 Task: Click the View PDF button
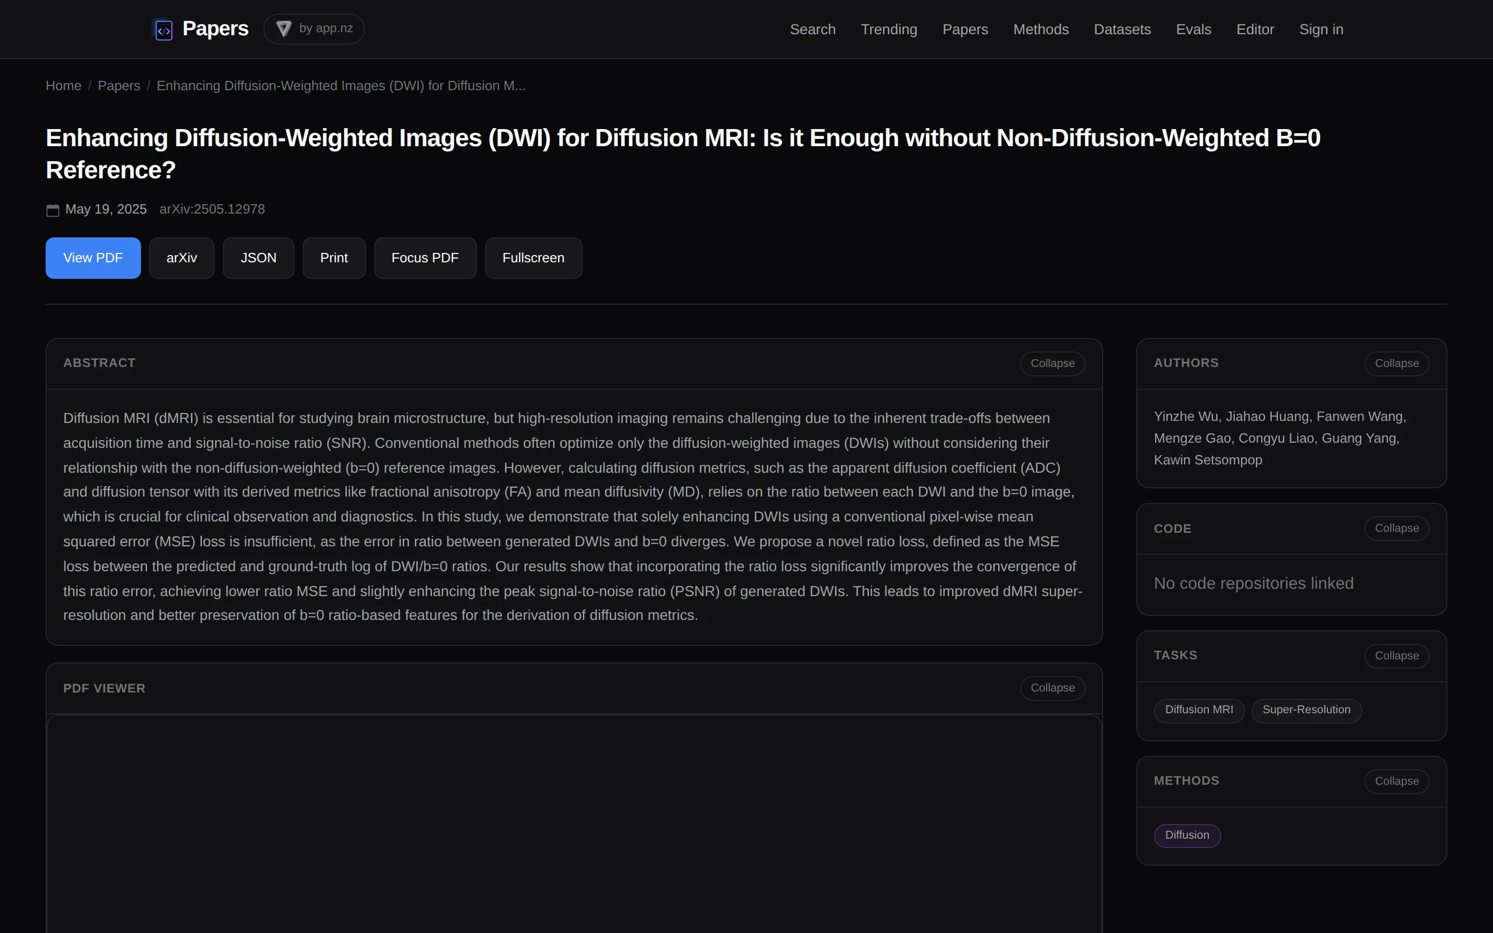pos(93,258)
